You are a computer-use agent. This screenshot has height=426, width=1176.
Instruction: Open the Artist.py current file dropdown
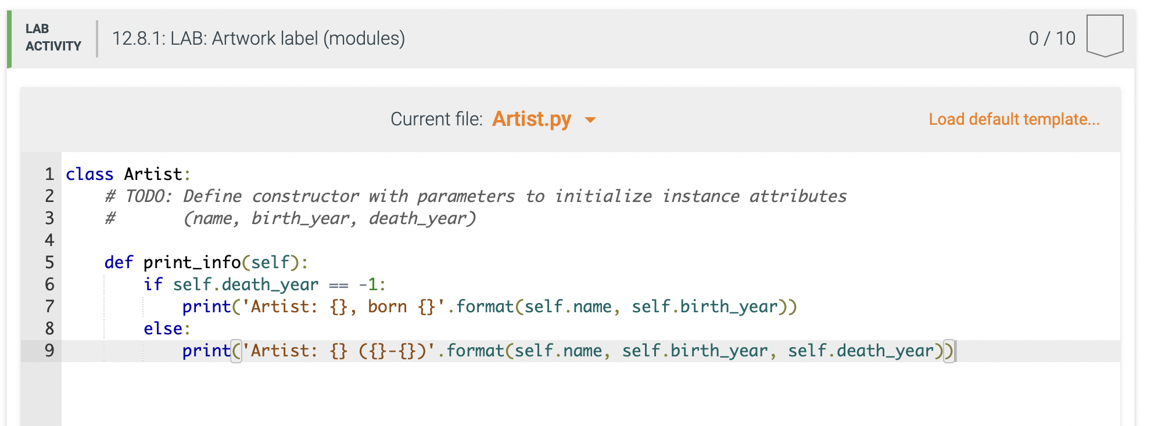click(x=543, y=119)
